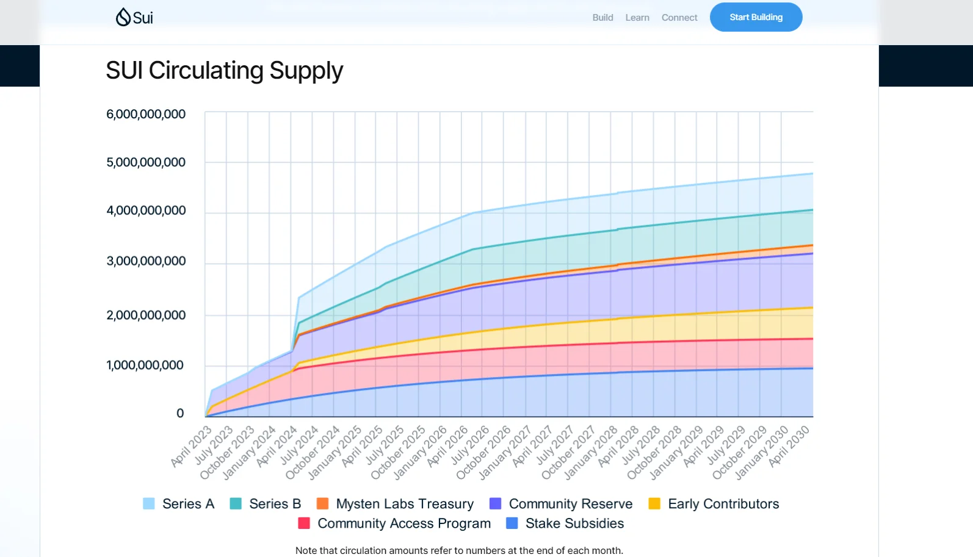Image resolution: width=973 pixels, height=557 pixels.
Task: Click the Stake Subsidies legend swatch
Action: point(512,523)
